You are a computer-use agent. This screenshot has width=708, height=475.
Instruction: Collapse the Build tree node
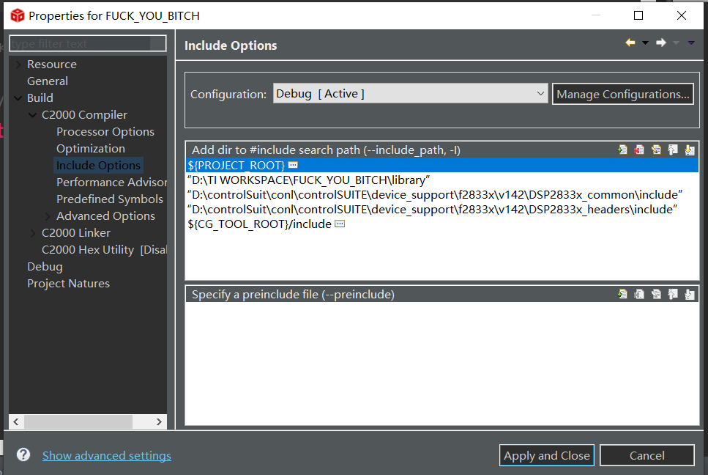tap(18, 98)
